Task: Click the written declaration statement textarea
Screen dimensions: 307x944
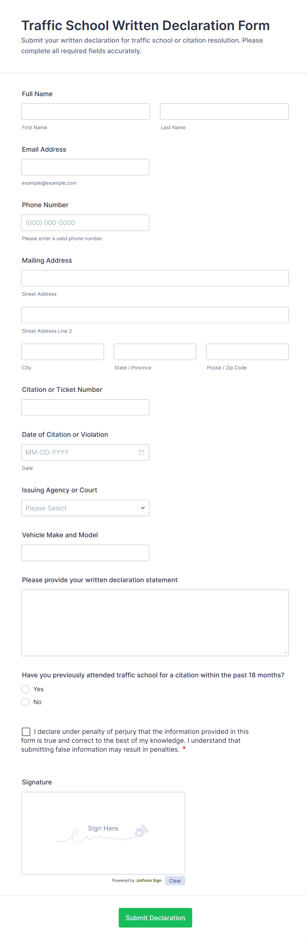Action: click(155, 622)
